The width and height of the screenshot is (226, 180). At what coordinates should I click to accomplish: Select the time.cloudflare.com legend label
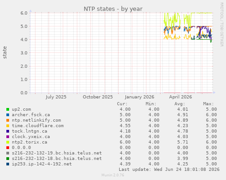click(38, 126)
